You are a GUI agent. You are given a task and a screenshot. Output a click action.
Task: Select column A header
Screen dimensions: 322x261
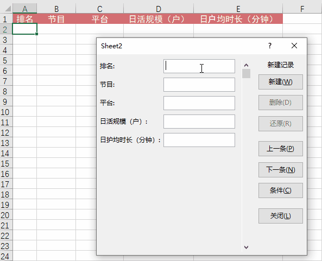[24, 9]
